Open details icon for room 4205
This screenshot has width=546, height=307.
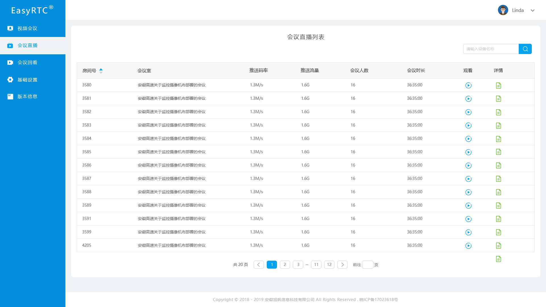[x=498, y=246]
